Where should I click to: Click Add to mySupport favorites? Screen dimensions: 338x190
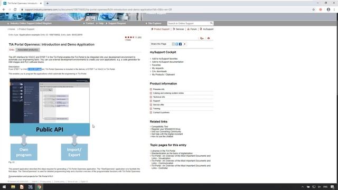point(165,59)
